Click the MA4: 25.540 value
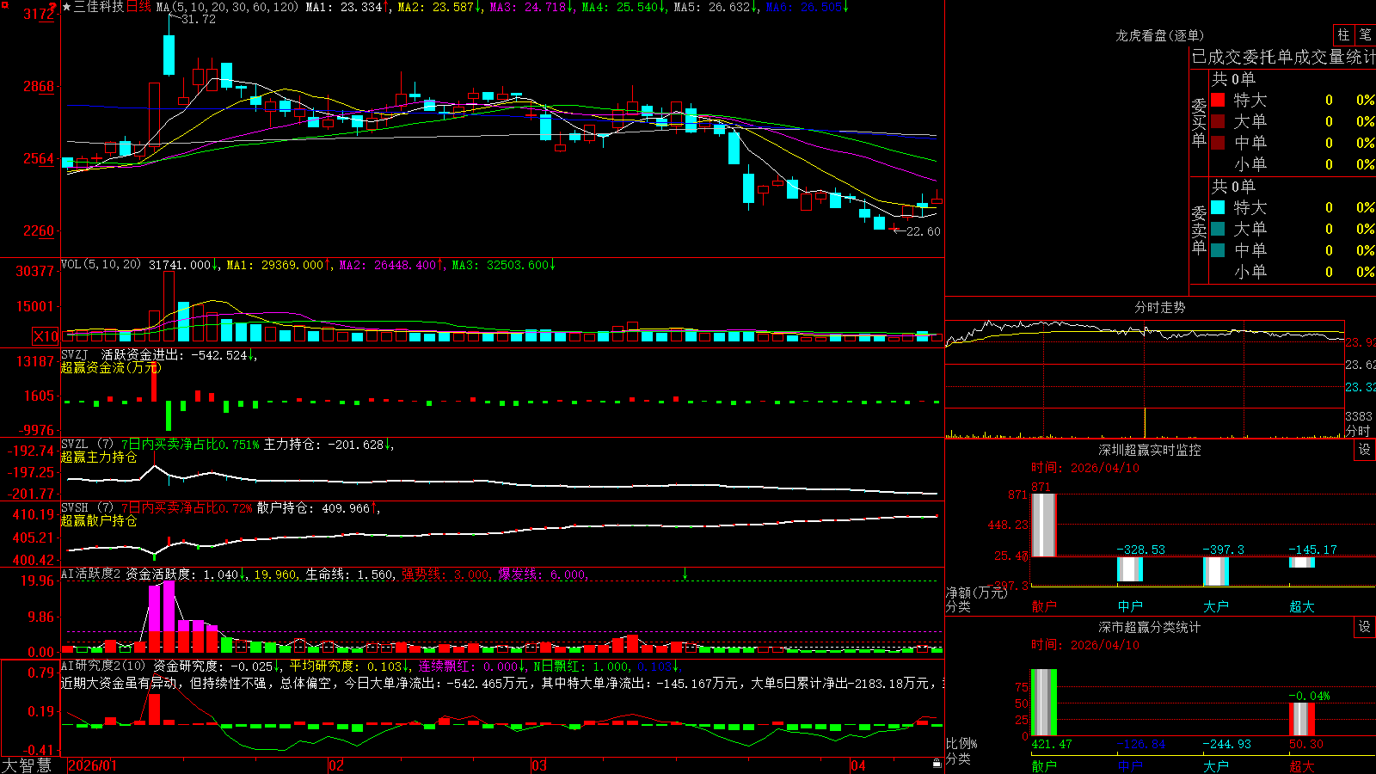Image resolution: width=1376 pixels, height=774 pixels. (620, 7)
